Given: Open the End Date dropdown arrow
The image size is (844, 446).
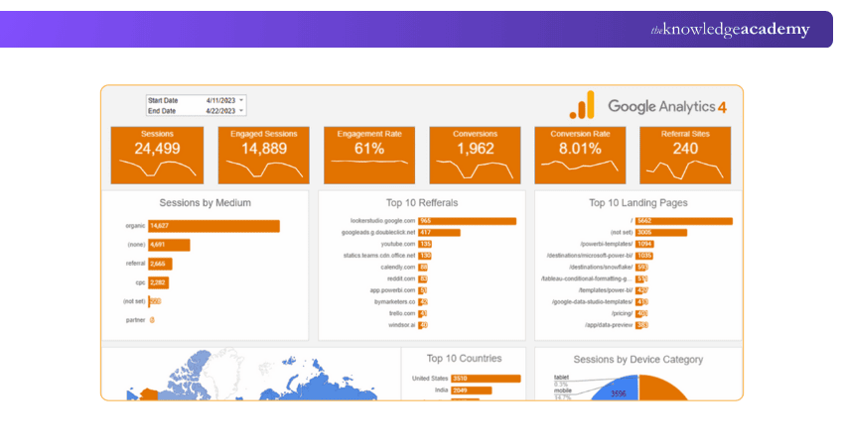Looking at the screenshot, I should [241, 111].
